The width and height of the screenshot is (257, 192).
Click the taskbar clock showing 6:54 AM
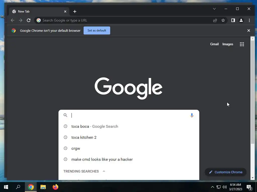pos(235,187)
